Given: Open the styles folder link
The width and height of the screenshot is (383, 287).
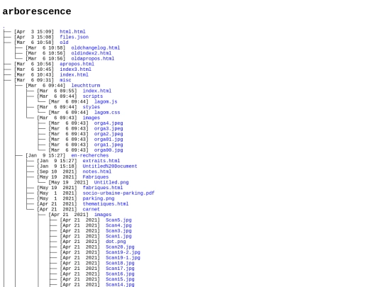Looking at the screenshot, I should (x=91, y=107).
